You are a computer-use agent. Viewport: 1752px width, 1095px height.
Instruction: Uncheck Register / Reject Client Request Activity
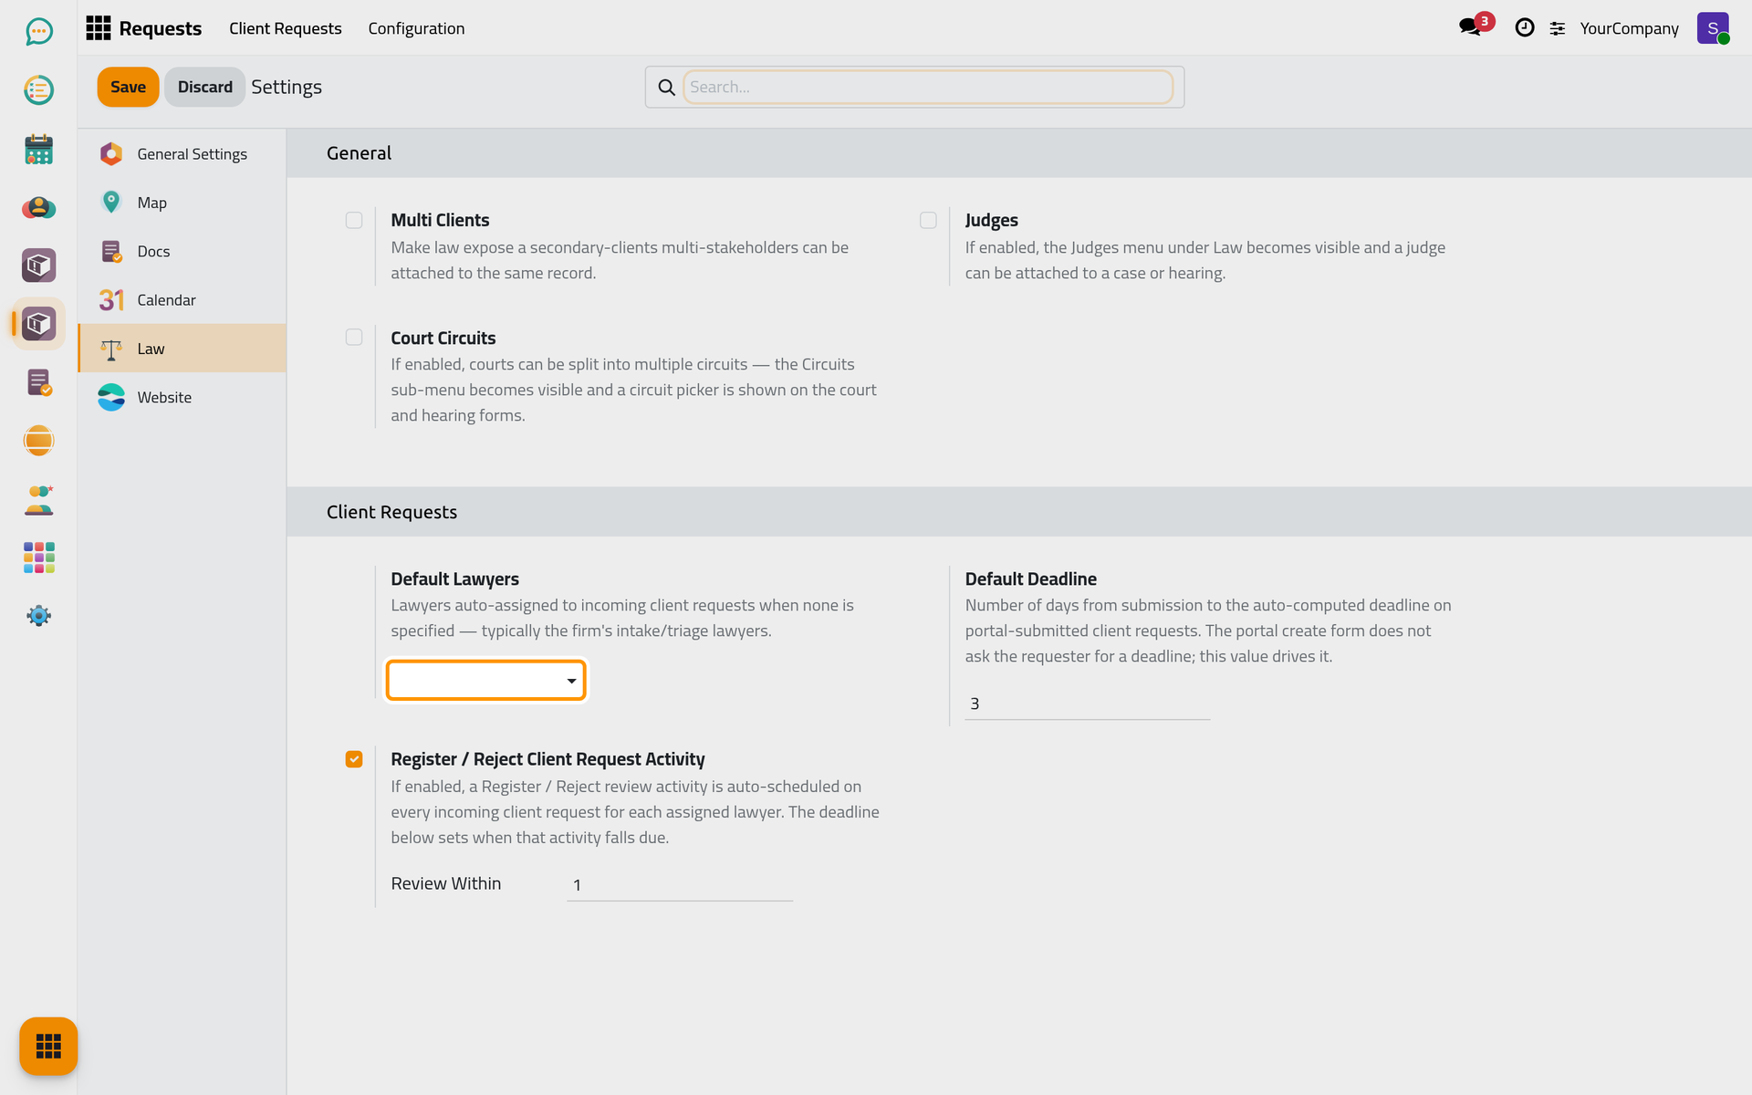(354, 759)
